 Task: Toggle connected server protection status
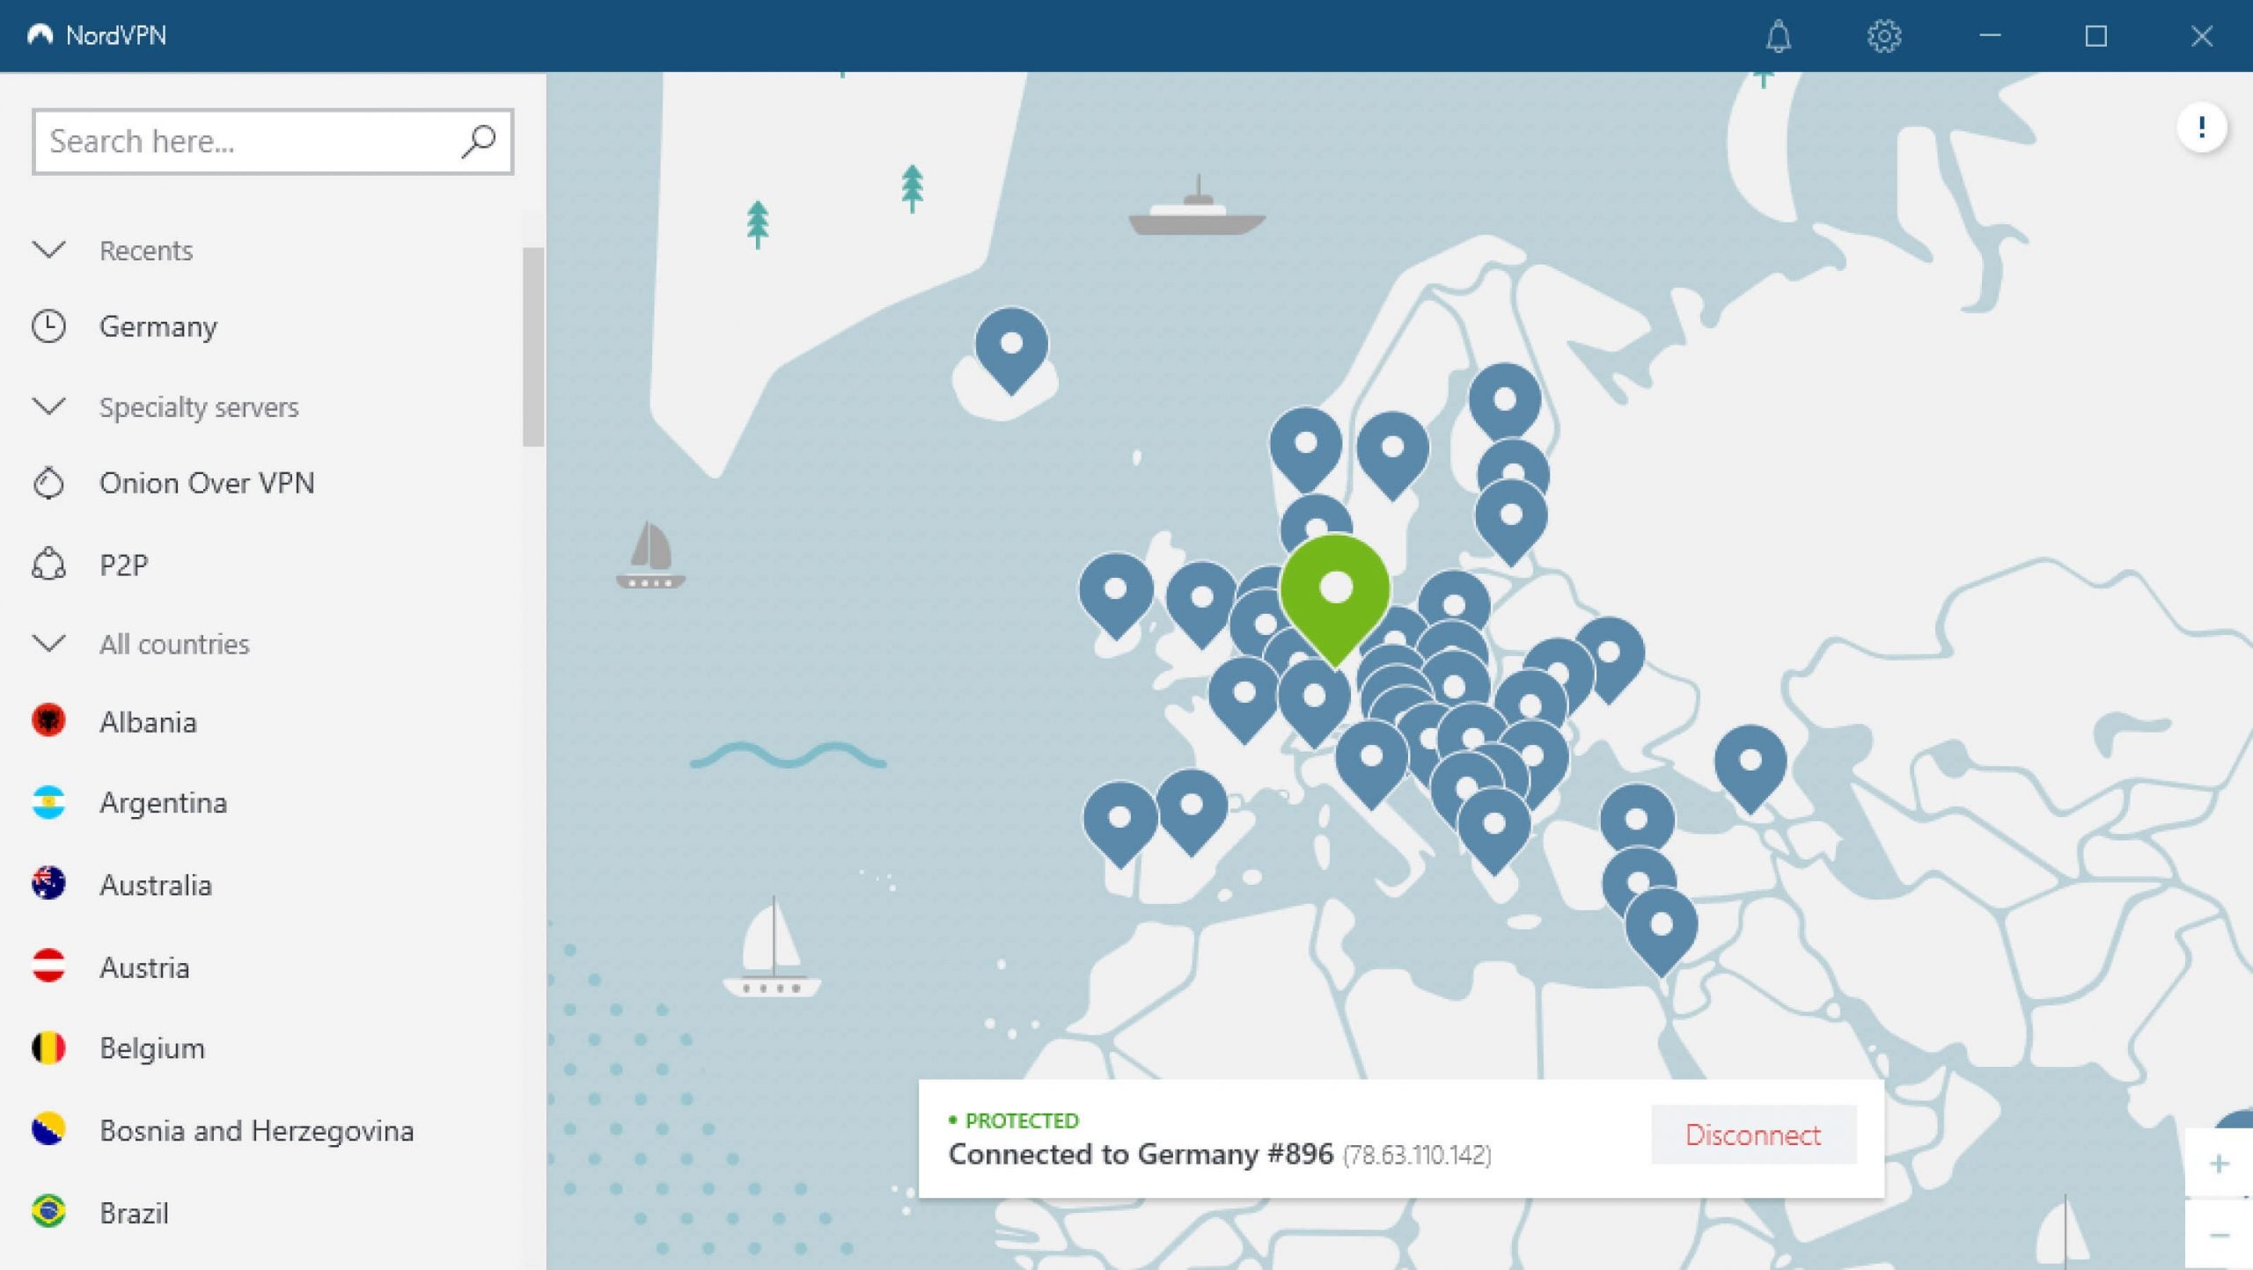1753,1135
